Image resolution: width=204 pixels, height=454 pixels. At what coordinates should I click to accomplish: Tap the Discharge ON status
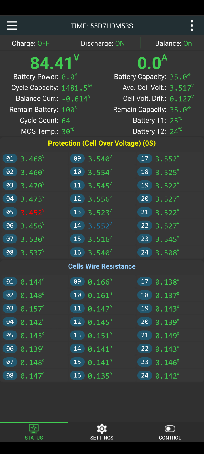[x=103, y=43]
